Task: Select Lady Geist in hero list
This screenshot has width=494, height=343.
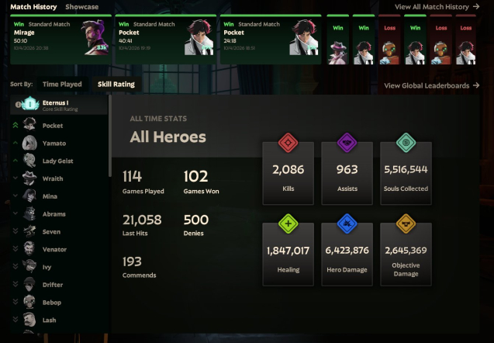Action: (59, 161)
